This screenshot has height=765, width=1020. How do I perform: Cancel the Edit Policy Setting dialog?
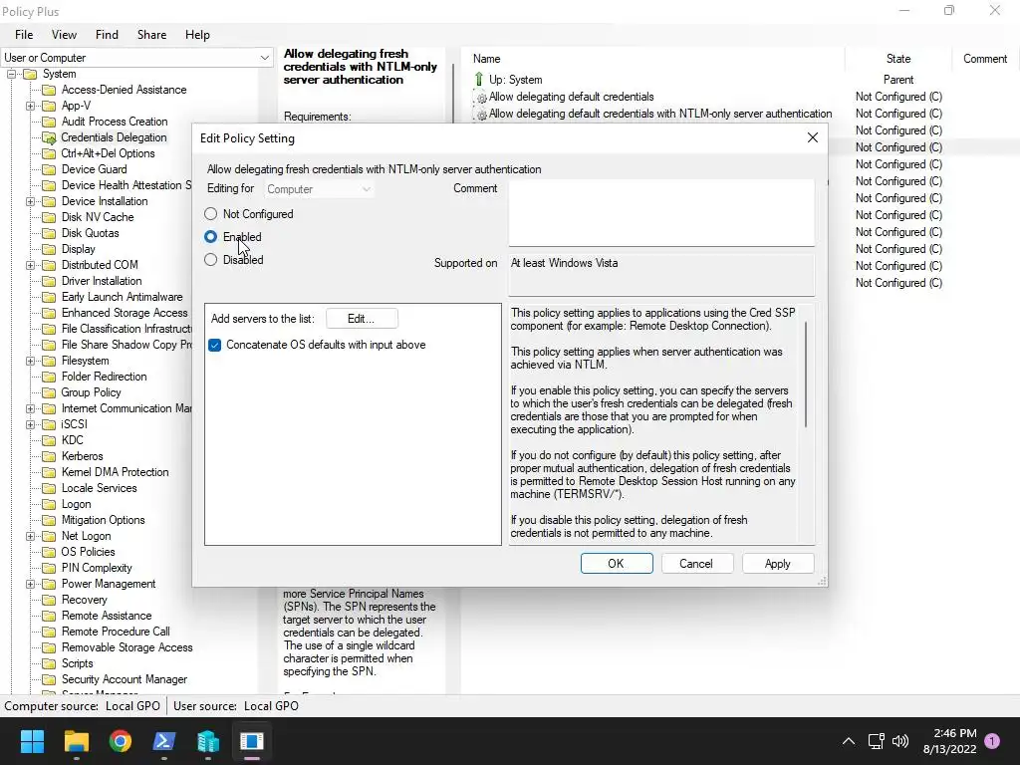696,564
